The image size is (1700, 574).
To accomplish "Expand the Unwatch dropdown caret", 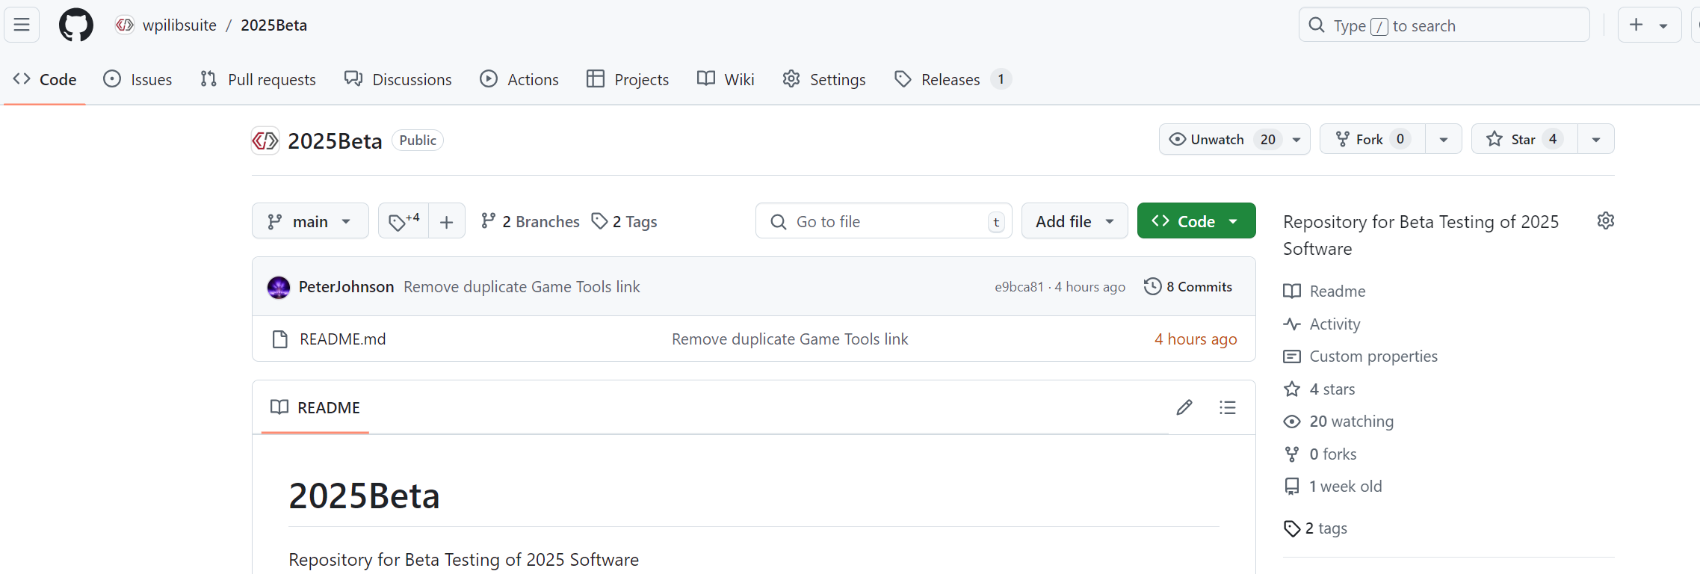I will [1297, 139].
